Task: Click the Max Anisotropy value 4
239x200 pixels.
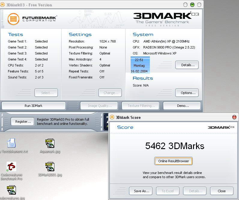Action: [x=100, y=59]
